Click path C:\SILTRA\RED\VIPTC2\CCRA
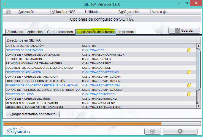 102,90
